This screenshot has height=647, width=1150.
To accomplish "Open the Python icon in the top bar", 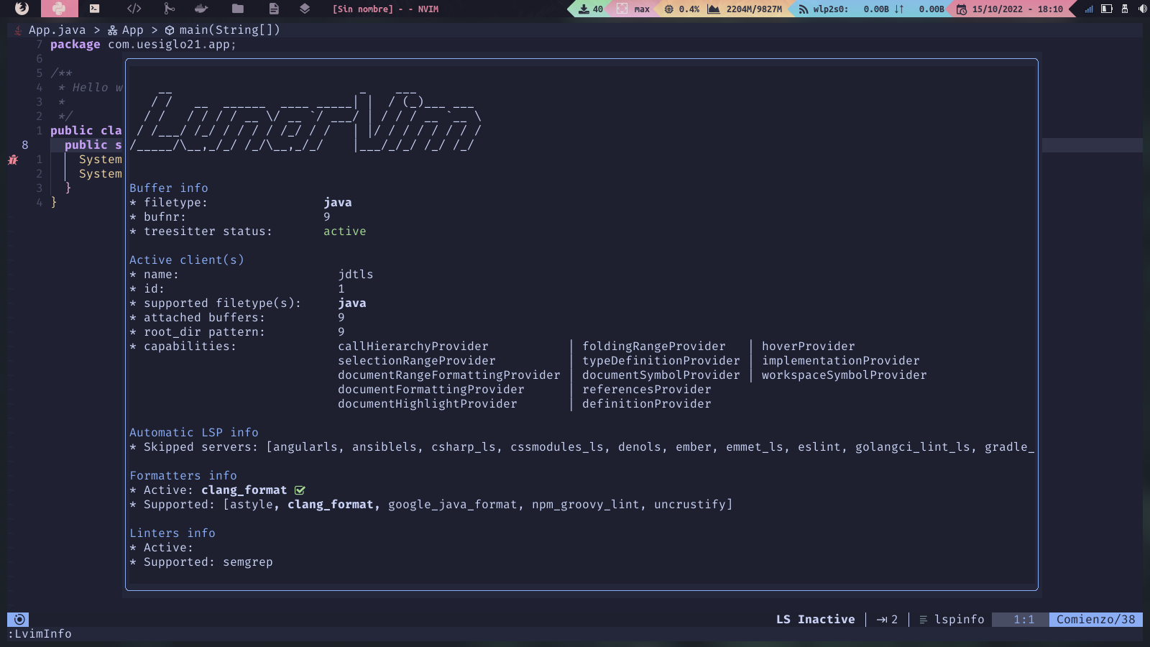I will pos(60,9).
